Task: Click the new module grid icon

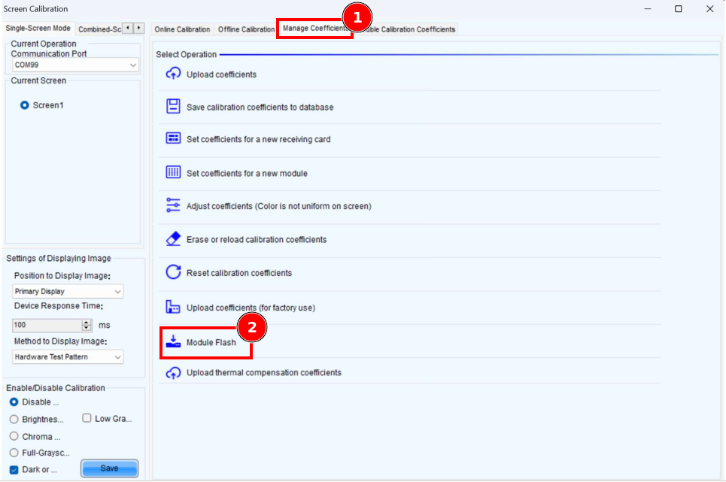Action: [173, 172]
